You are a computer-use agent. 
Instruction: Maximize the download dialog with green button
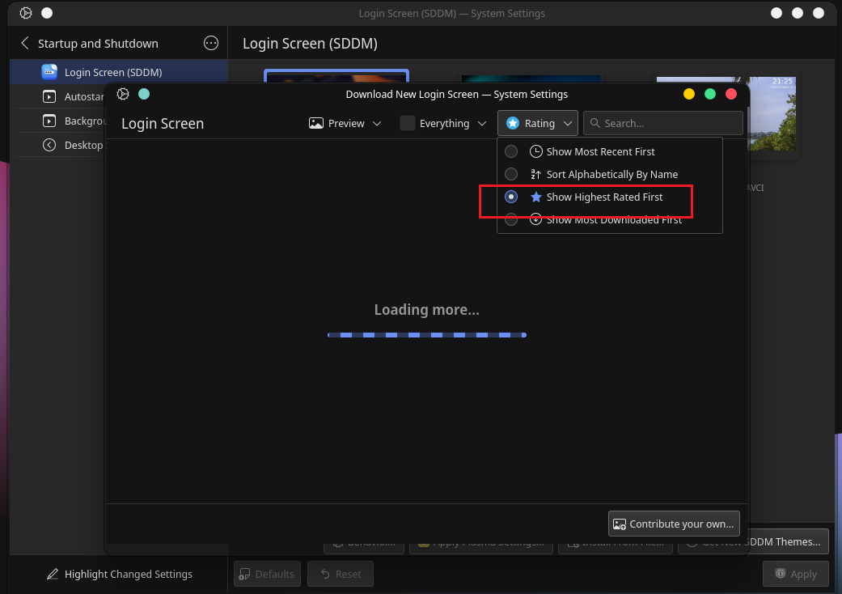pos(710,94)
